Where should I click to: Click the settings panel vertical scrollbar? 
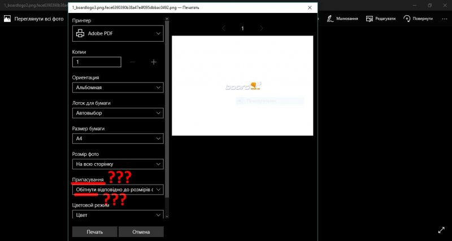[x=167, y=113]
